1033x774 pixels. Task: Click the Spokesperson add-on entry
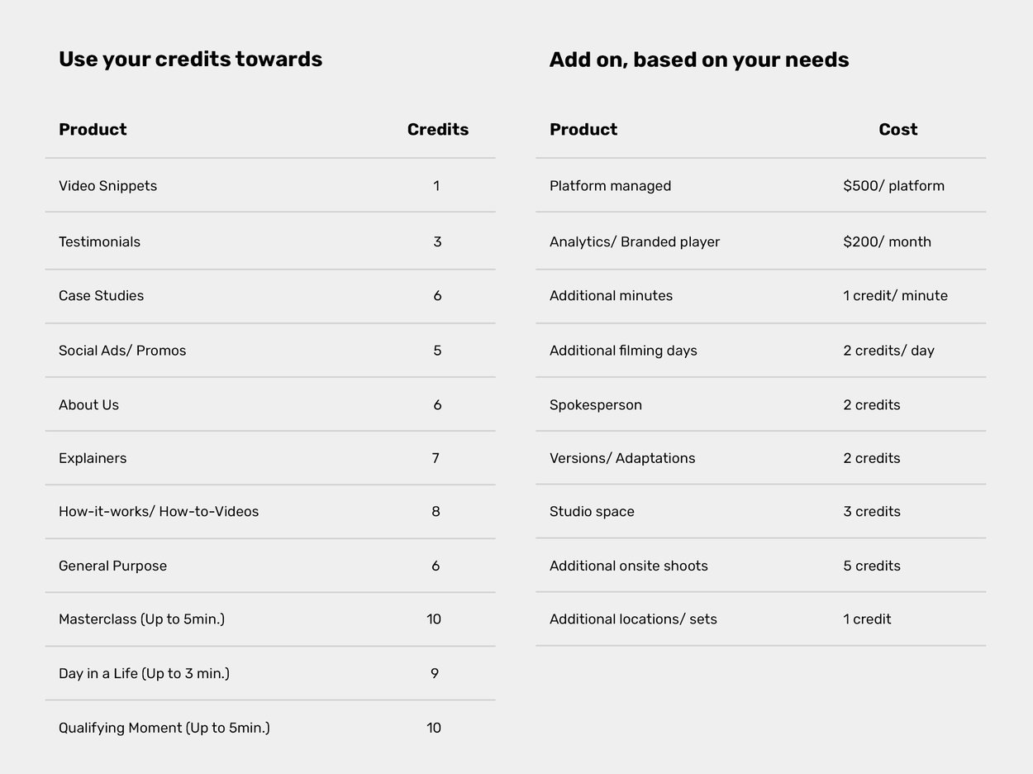click(x=596, y=405)
